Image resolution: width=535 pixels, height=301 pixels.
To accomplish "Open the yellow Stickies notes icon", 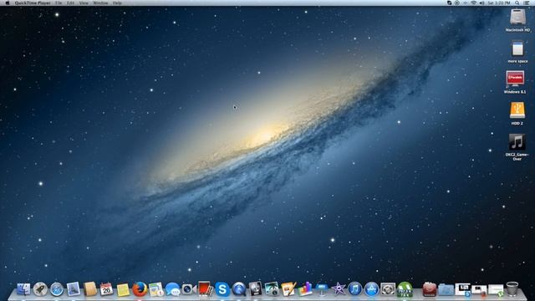I will (x=123, y=290).
